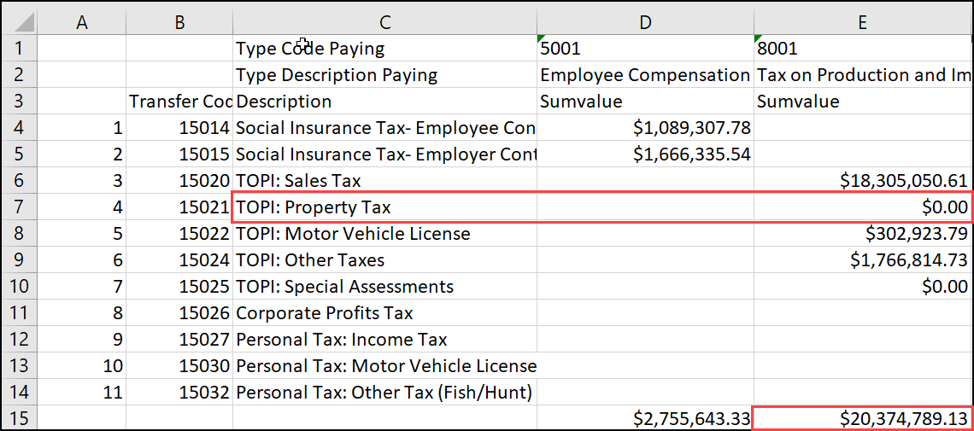Click the Employee Compensation cell

tap(645, 75)
